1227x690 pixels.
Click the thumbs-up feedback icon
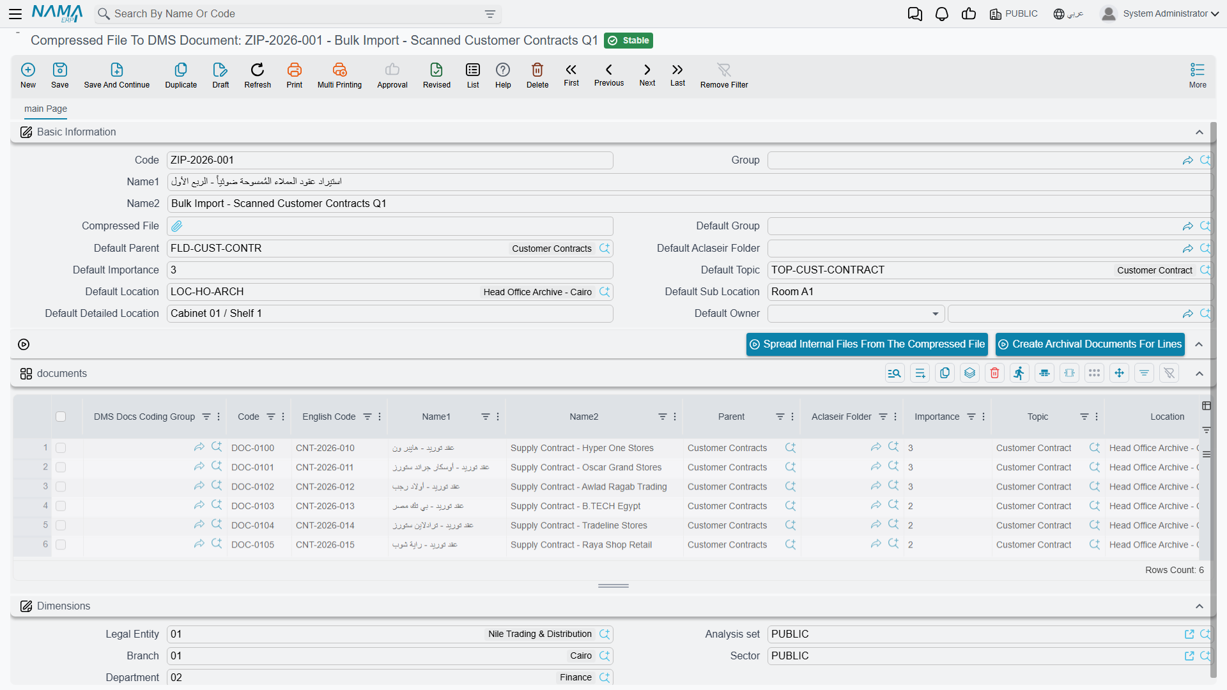(969, 13)
